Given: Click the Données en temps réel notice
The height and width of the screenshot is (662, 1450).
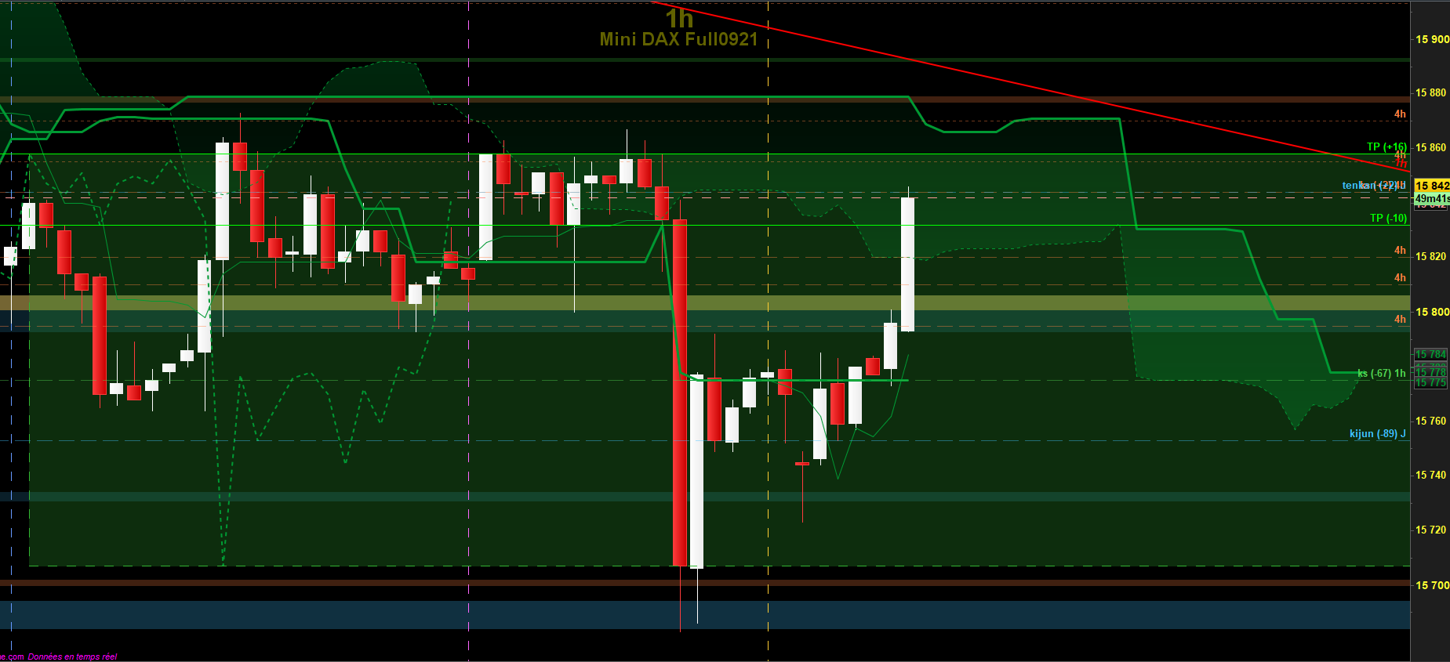Looking at the screenshot, I should 72,657.
